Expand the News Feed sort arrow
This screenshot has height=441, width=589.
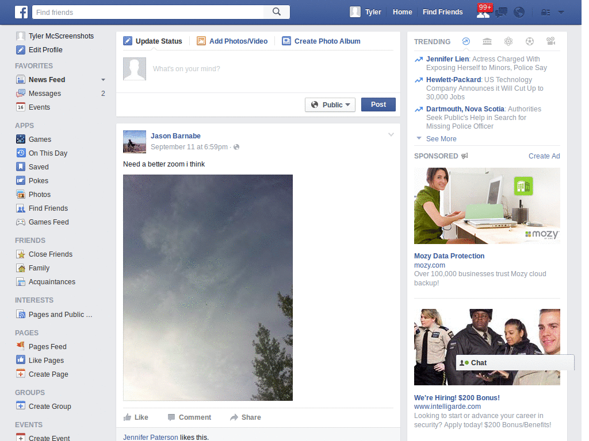coord(104,80)
